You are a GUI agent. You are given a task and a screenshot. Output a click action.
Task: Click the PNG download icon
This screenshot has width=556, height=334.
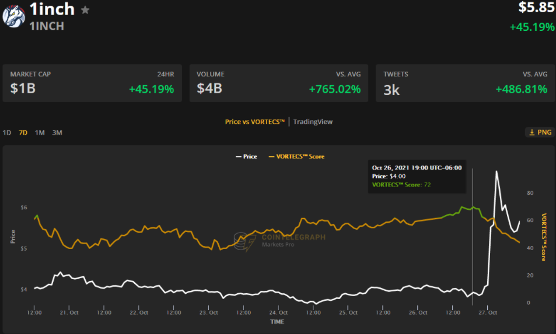pyautogui.click(x=532, y=132)
